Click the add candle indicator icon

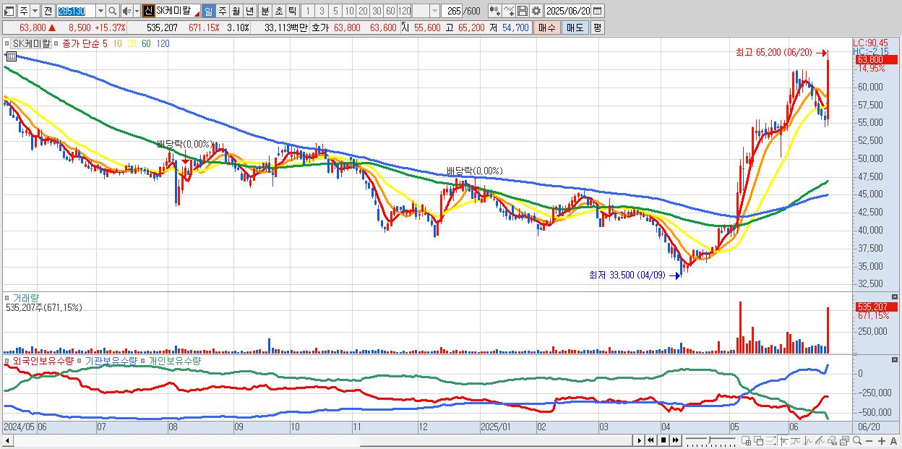495,11
